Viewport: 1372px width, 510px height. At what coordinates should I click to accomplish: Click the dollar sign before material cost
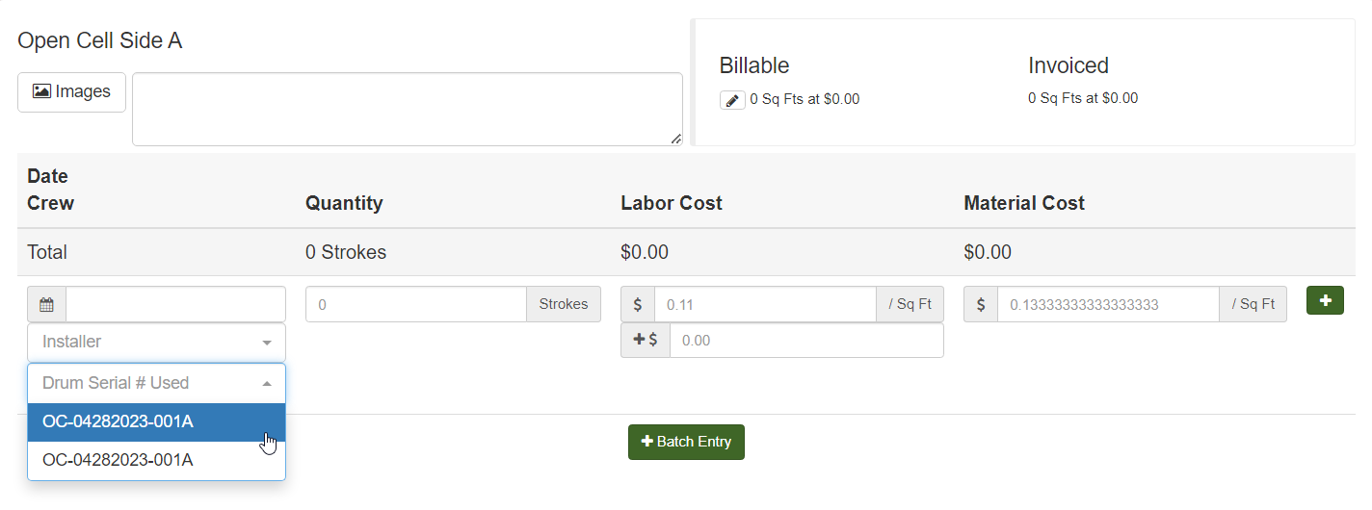[981, 304]
